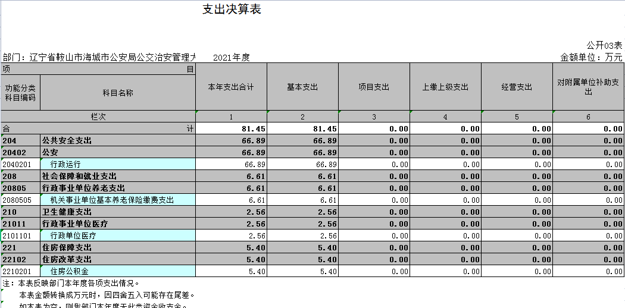The width and height of the screenshot is (625, 308).
Task: Click the code cell 20805
Action: click(x=20, y=188)
